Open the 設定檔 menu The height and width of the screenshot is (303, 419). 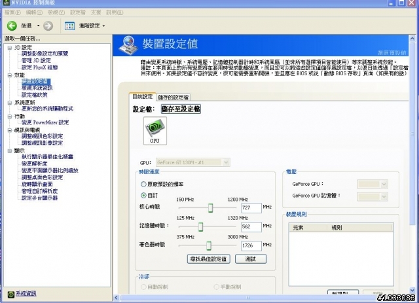[x=78, y=12]
